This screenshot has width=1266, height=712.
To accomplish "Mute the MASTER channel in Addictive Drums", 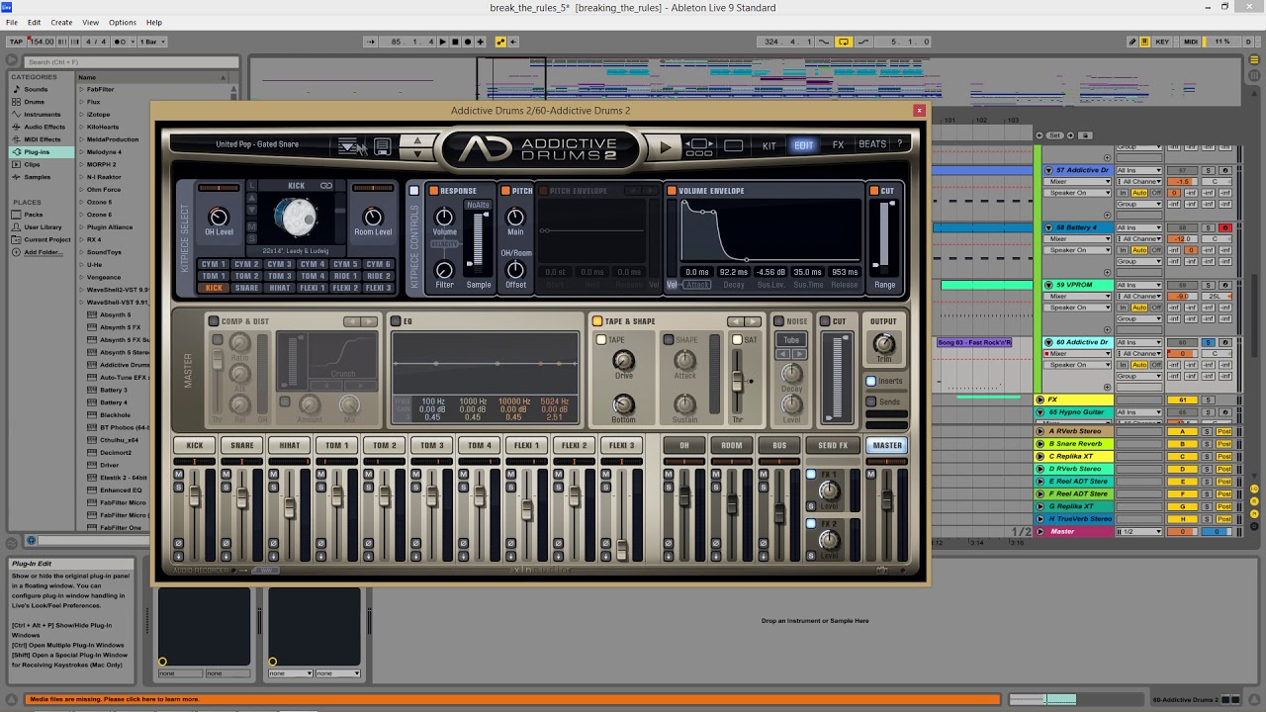I will (x=871, y=475).
